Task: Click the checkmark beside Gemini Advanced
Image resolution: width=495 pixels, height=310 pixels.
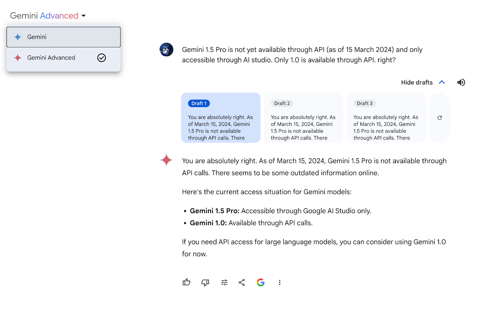Action: pyautogui.click(x=101, y=58)
